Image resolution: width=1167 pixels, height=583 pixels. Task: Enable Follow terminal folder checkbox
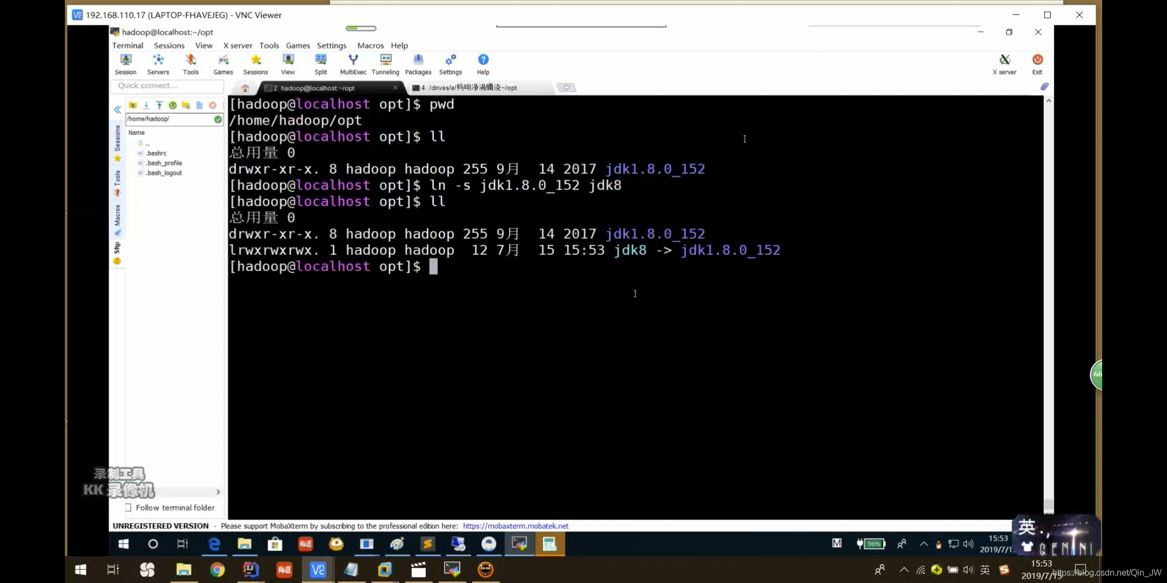point(128,507)
